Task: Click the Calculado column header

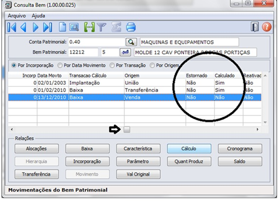Action: tap(228, 76)
